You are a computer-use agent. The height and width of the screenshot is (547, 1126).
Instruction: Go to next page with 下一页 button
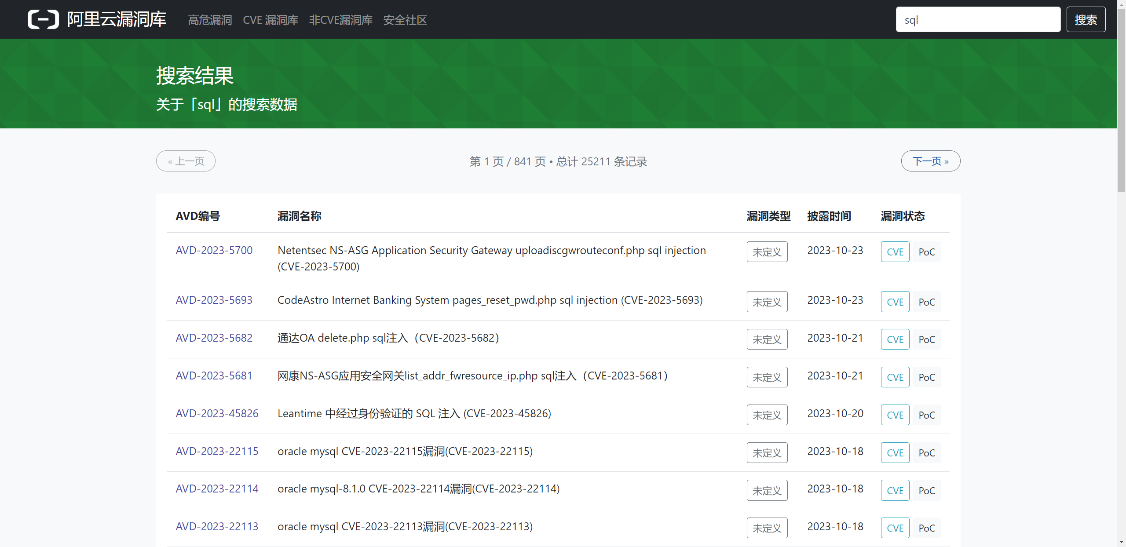(931, 161)
